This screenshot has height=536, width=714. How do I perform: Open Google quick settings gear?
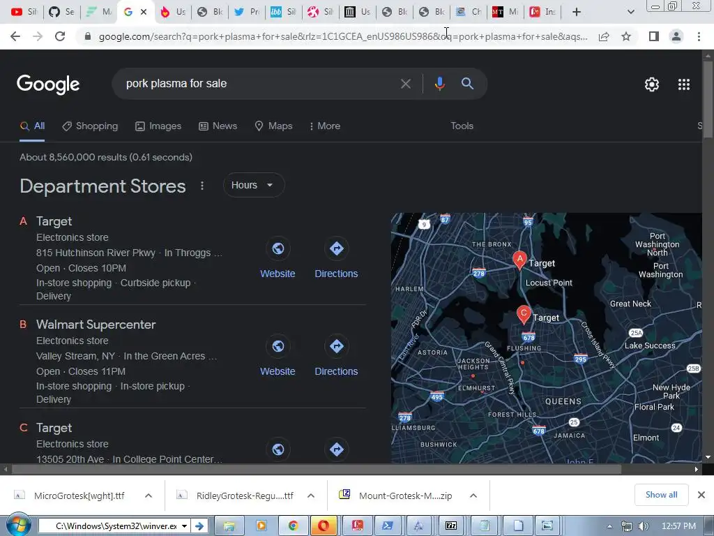coord(652,84)
